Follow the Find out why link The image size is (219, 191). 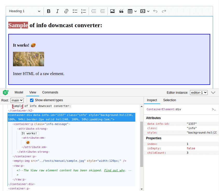coord(115,170)
